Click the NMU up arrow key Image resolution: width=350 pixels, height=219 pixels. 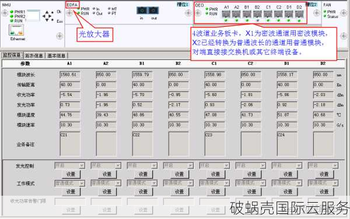click(47, 12)
